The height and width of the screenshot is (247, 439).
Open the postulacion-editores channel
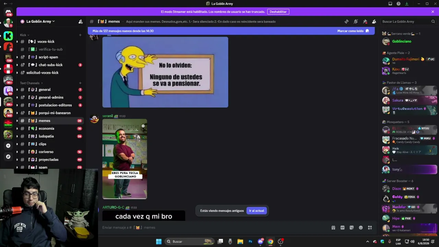pyautogui.click(x=51, y=105)
